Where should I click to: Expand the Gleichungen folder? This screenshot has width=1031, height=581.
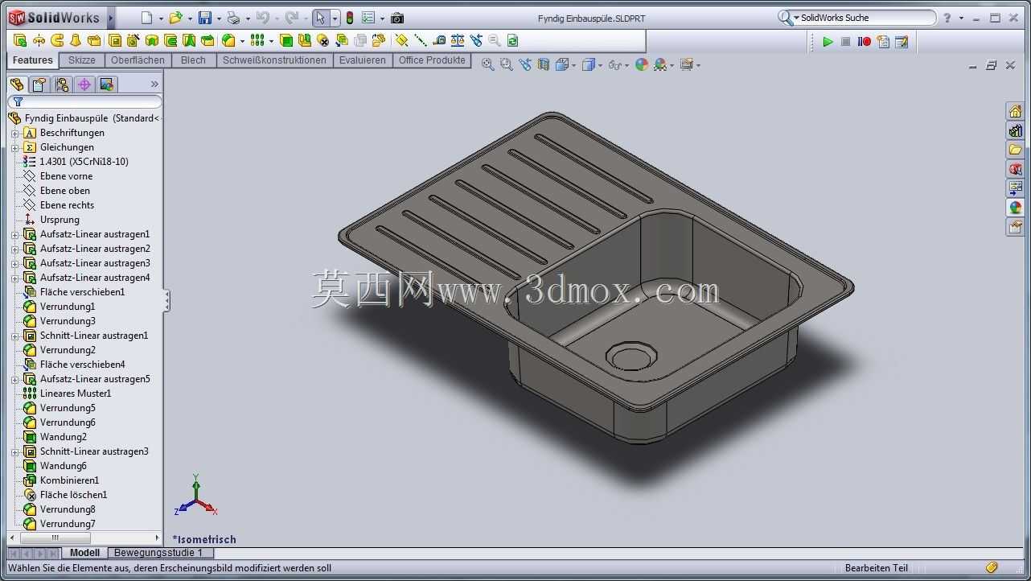[14, 147]
